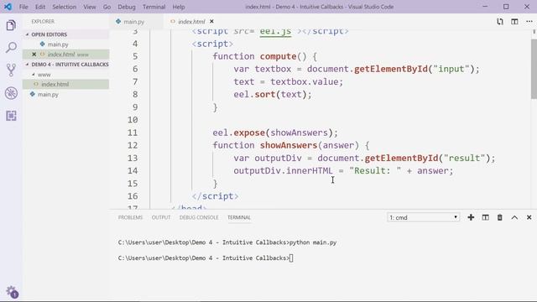Click the EXPLORER sidebar title
The image size is (537, 302).
43,21
